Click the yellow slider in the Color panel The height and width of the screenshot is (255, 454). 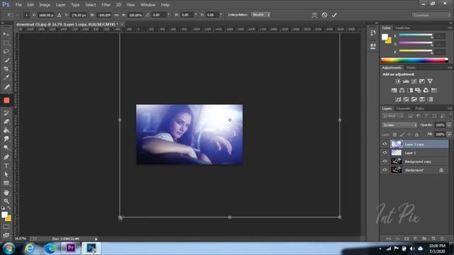416,51
